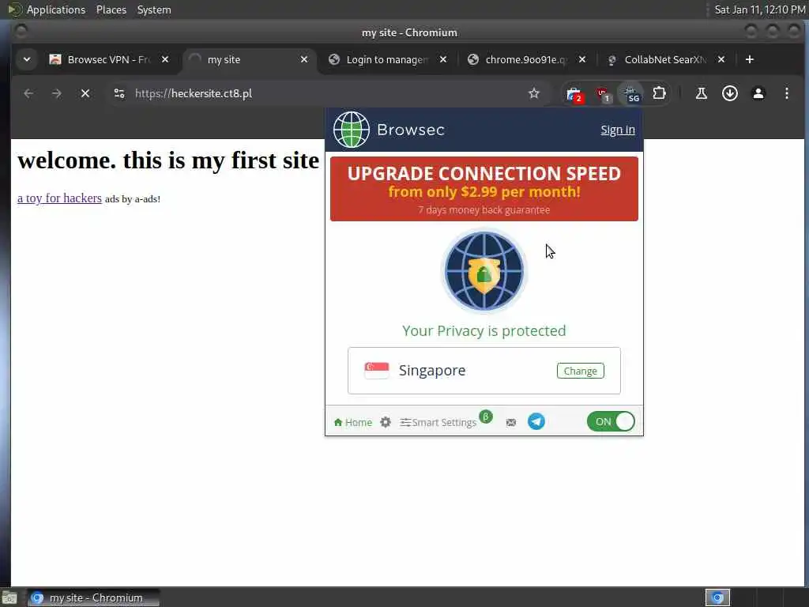
Task: Expand the tab search dropdown arrow
Action: pos(27,59)
